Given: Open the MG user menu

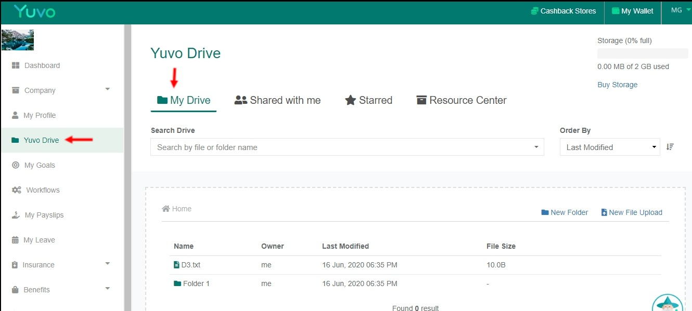Looking at the screenshot, I should click(x=680, y=10).
